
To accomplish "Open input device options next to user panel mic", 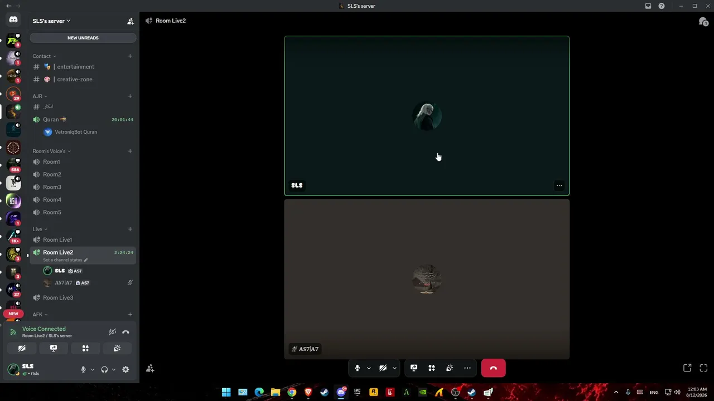I will pos(92,369).
